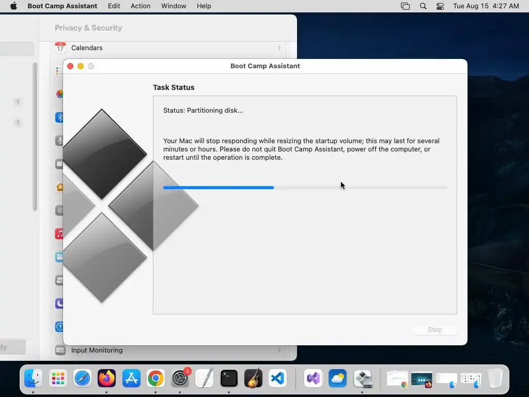529x397 pixels.
Task: Open Spotlight search in the menu bar
Action: tap(423, 6)
